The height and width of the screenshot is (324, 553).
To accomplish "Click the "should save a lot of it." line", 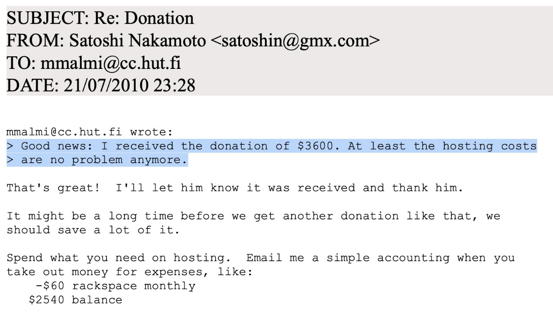I will [x=93, y=230].
